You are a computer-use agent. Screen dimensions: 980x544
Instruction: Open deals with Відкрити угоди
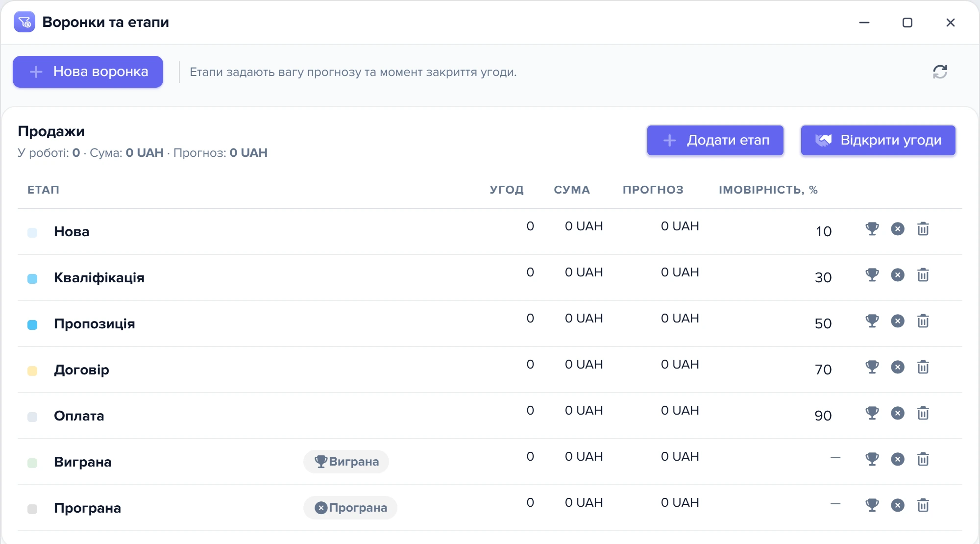tap(878, 140)
